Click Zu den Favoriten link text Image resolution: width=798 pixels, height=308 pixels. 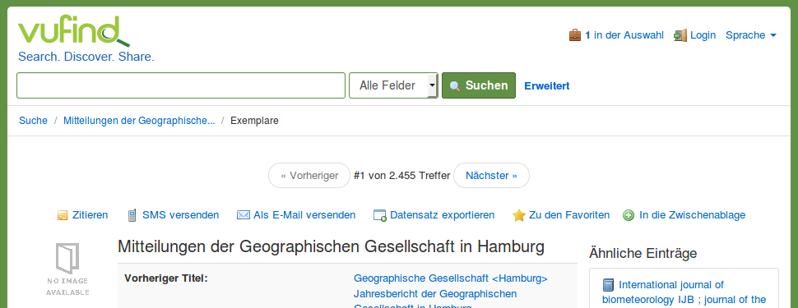[569, 215]
